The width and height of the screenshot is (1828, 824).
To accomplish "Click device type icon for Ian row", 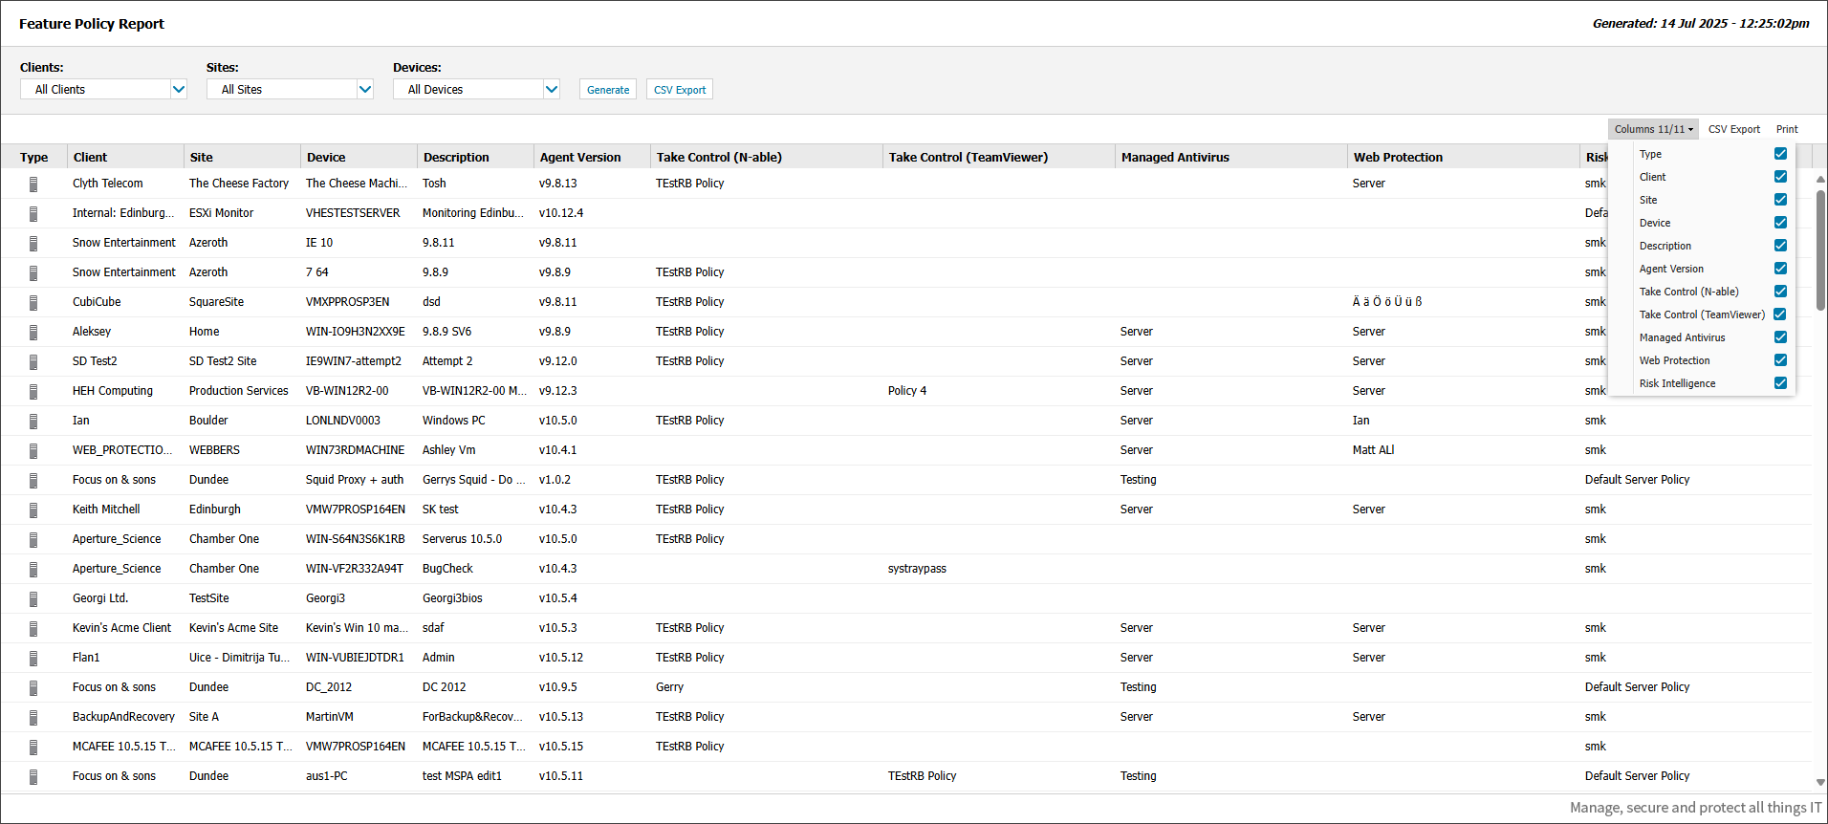I will 33,421.
